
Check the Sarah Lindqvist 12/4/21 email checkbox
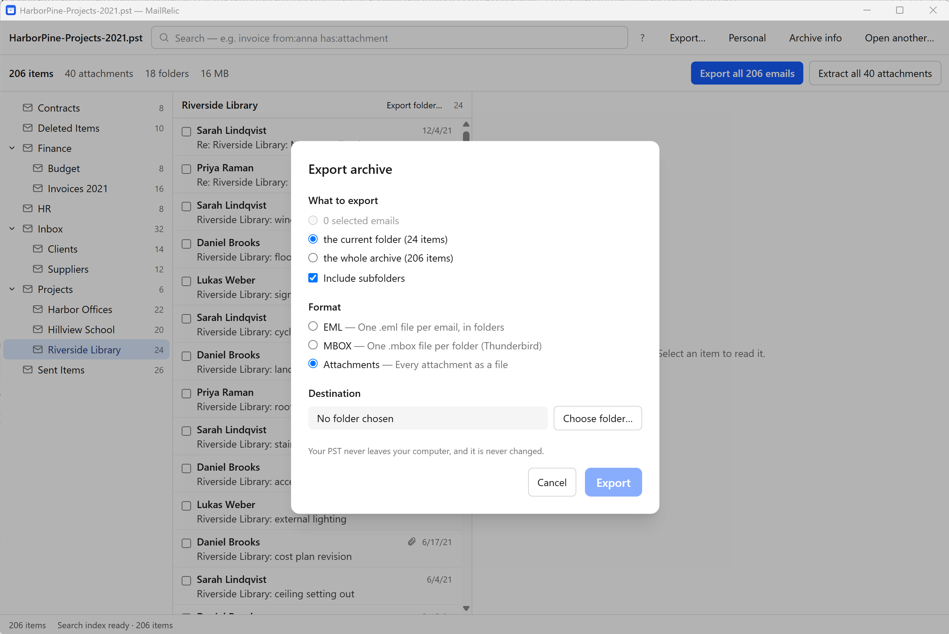pyautogui.click(x=186, y=132)
